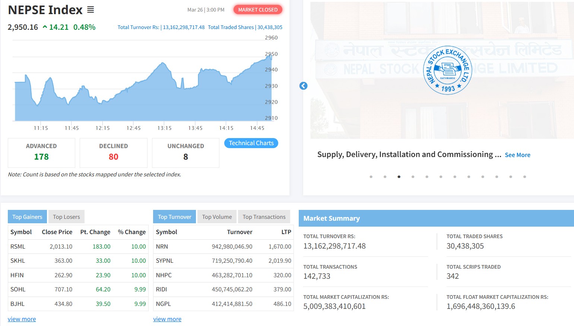The height and width of the screenshot is (326, 574).
Task: Click the MARKET CLOSED status badge
Action: pyautogui.click(x=258, y=10)
